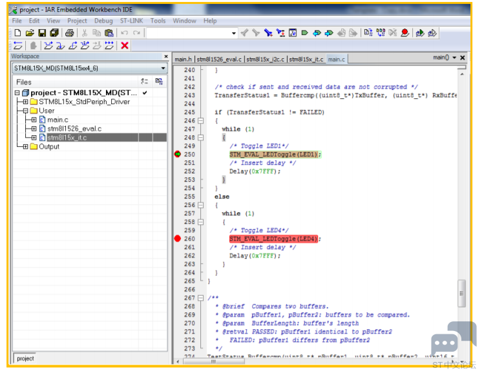Click the New Document toolbar icon
The height and width of the screenshot is (375, 482).
[17, 33]
